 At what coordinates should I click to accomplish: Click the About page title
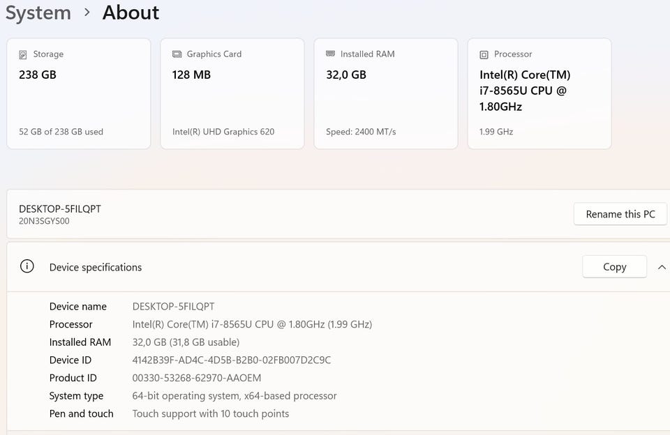131,13
